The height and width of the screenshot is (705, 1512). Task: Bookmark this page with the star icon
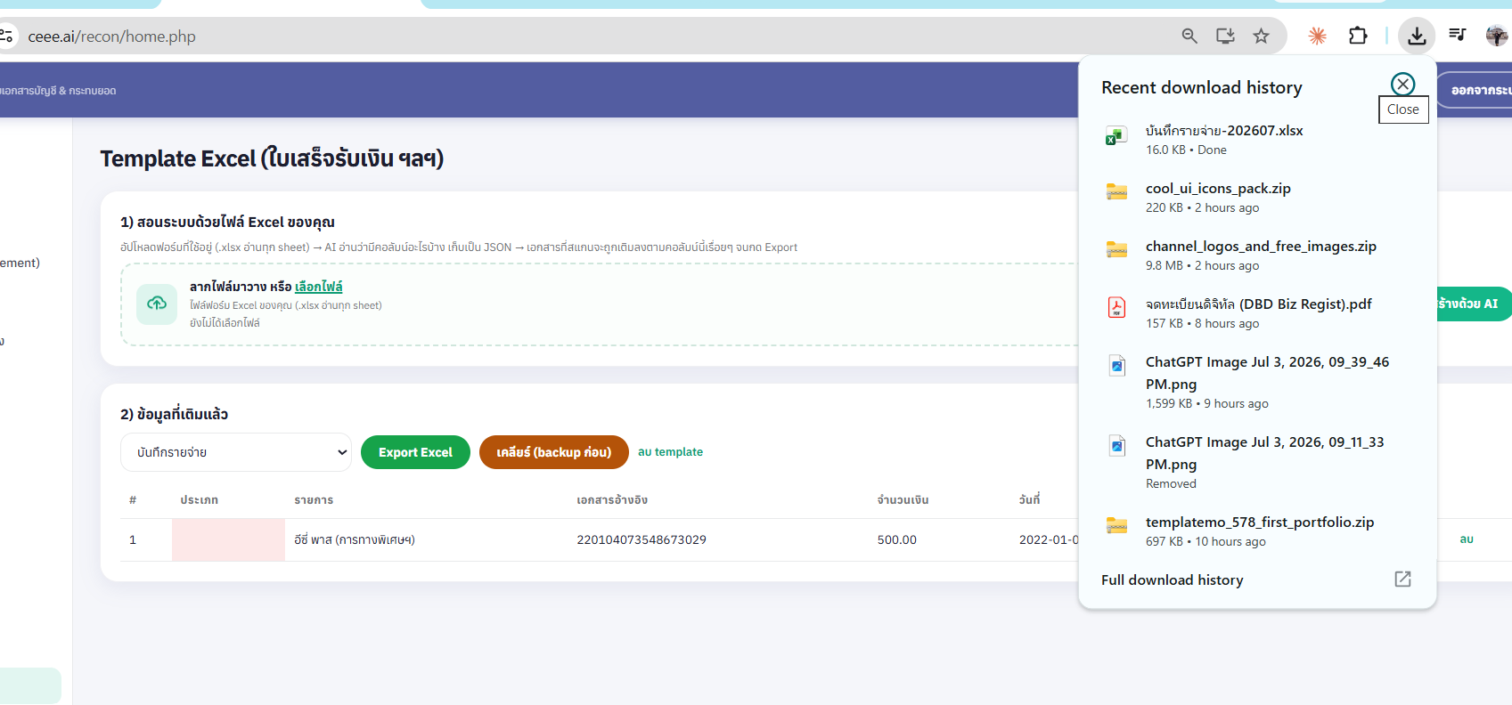click(x=1261, y=36)
